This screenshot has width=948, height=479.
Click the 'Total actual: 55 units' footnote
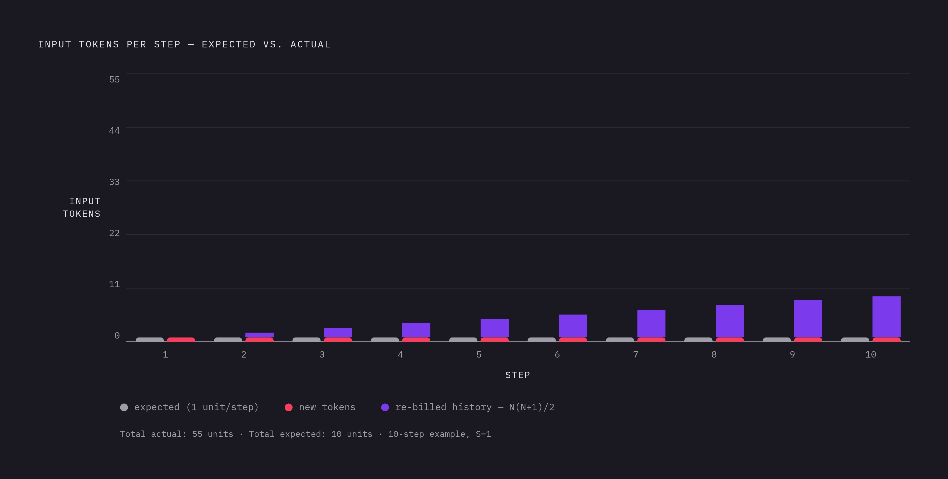177,434
